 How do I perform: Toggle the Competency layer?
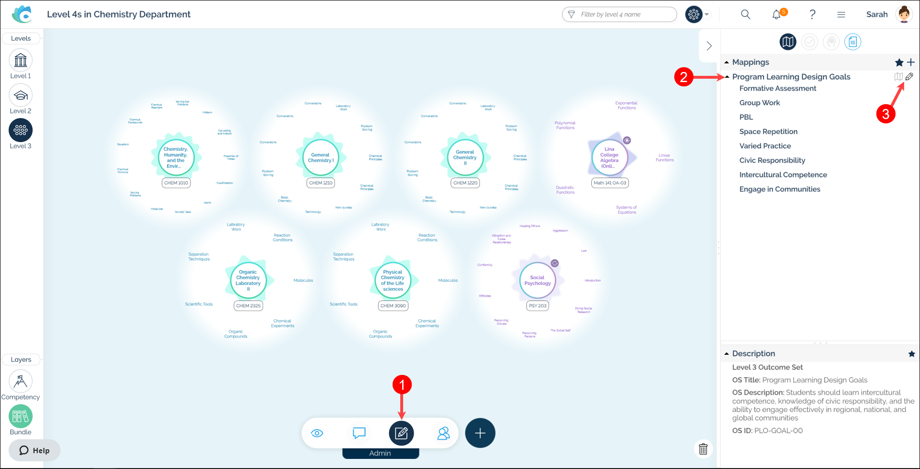[x=21, y=382]
